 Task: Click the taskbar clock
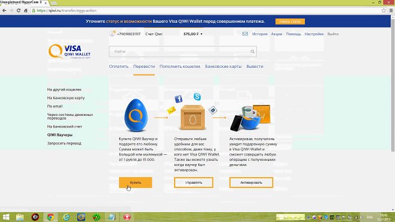coord(384,217)
